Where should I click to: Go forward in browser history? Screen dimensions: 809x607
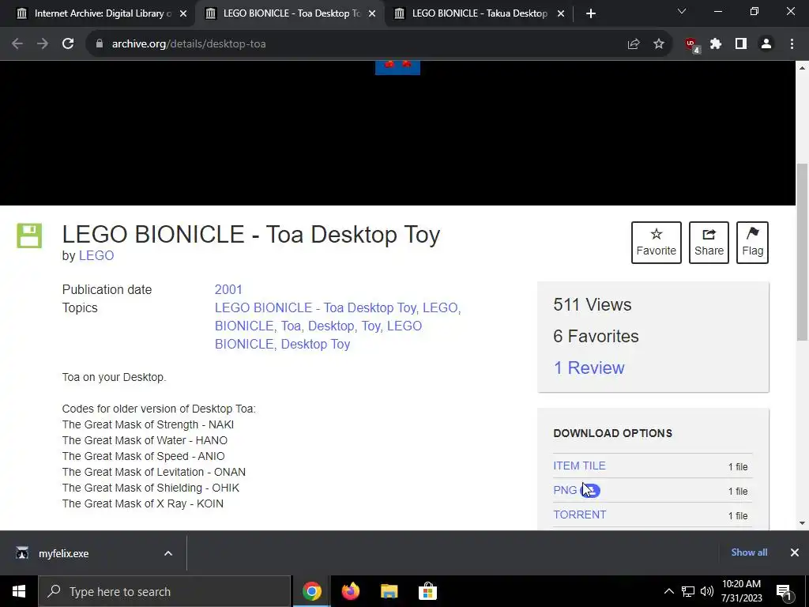(x=43, y=44)
